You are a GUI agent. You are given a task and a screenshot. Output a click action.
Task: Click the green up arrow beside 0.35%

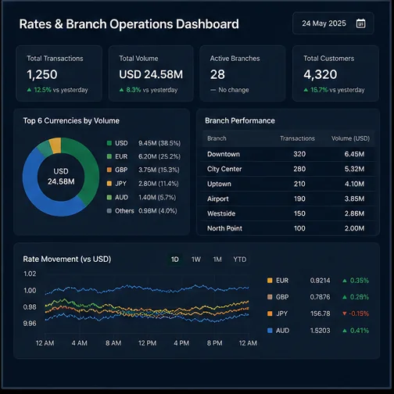(345, 281)
